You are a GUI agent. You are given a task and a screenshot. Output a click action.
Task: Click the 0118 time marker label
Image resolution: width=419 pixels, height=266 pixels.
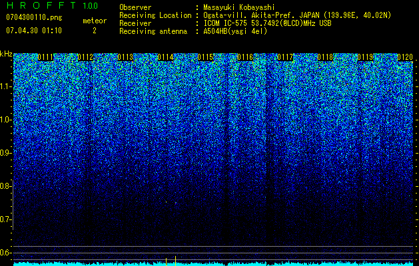[326, 57]
